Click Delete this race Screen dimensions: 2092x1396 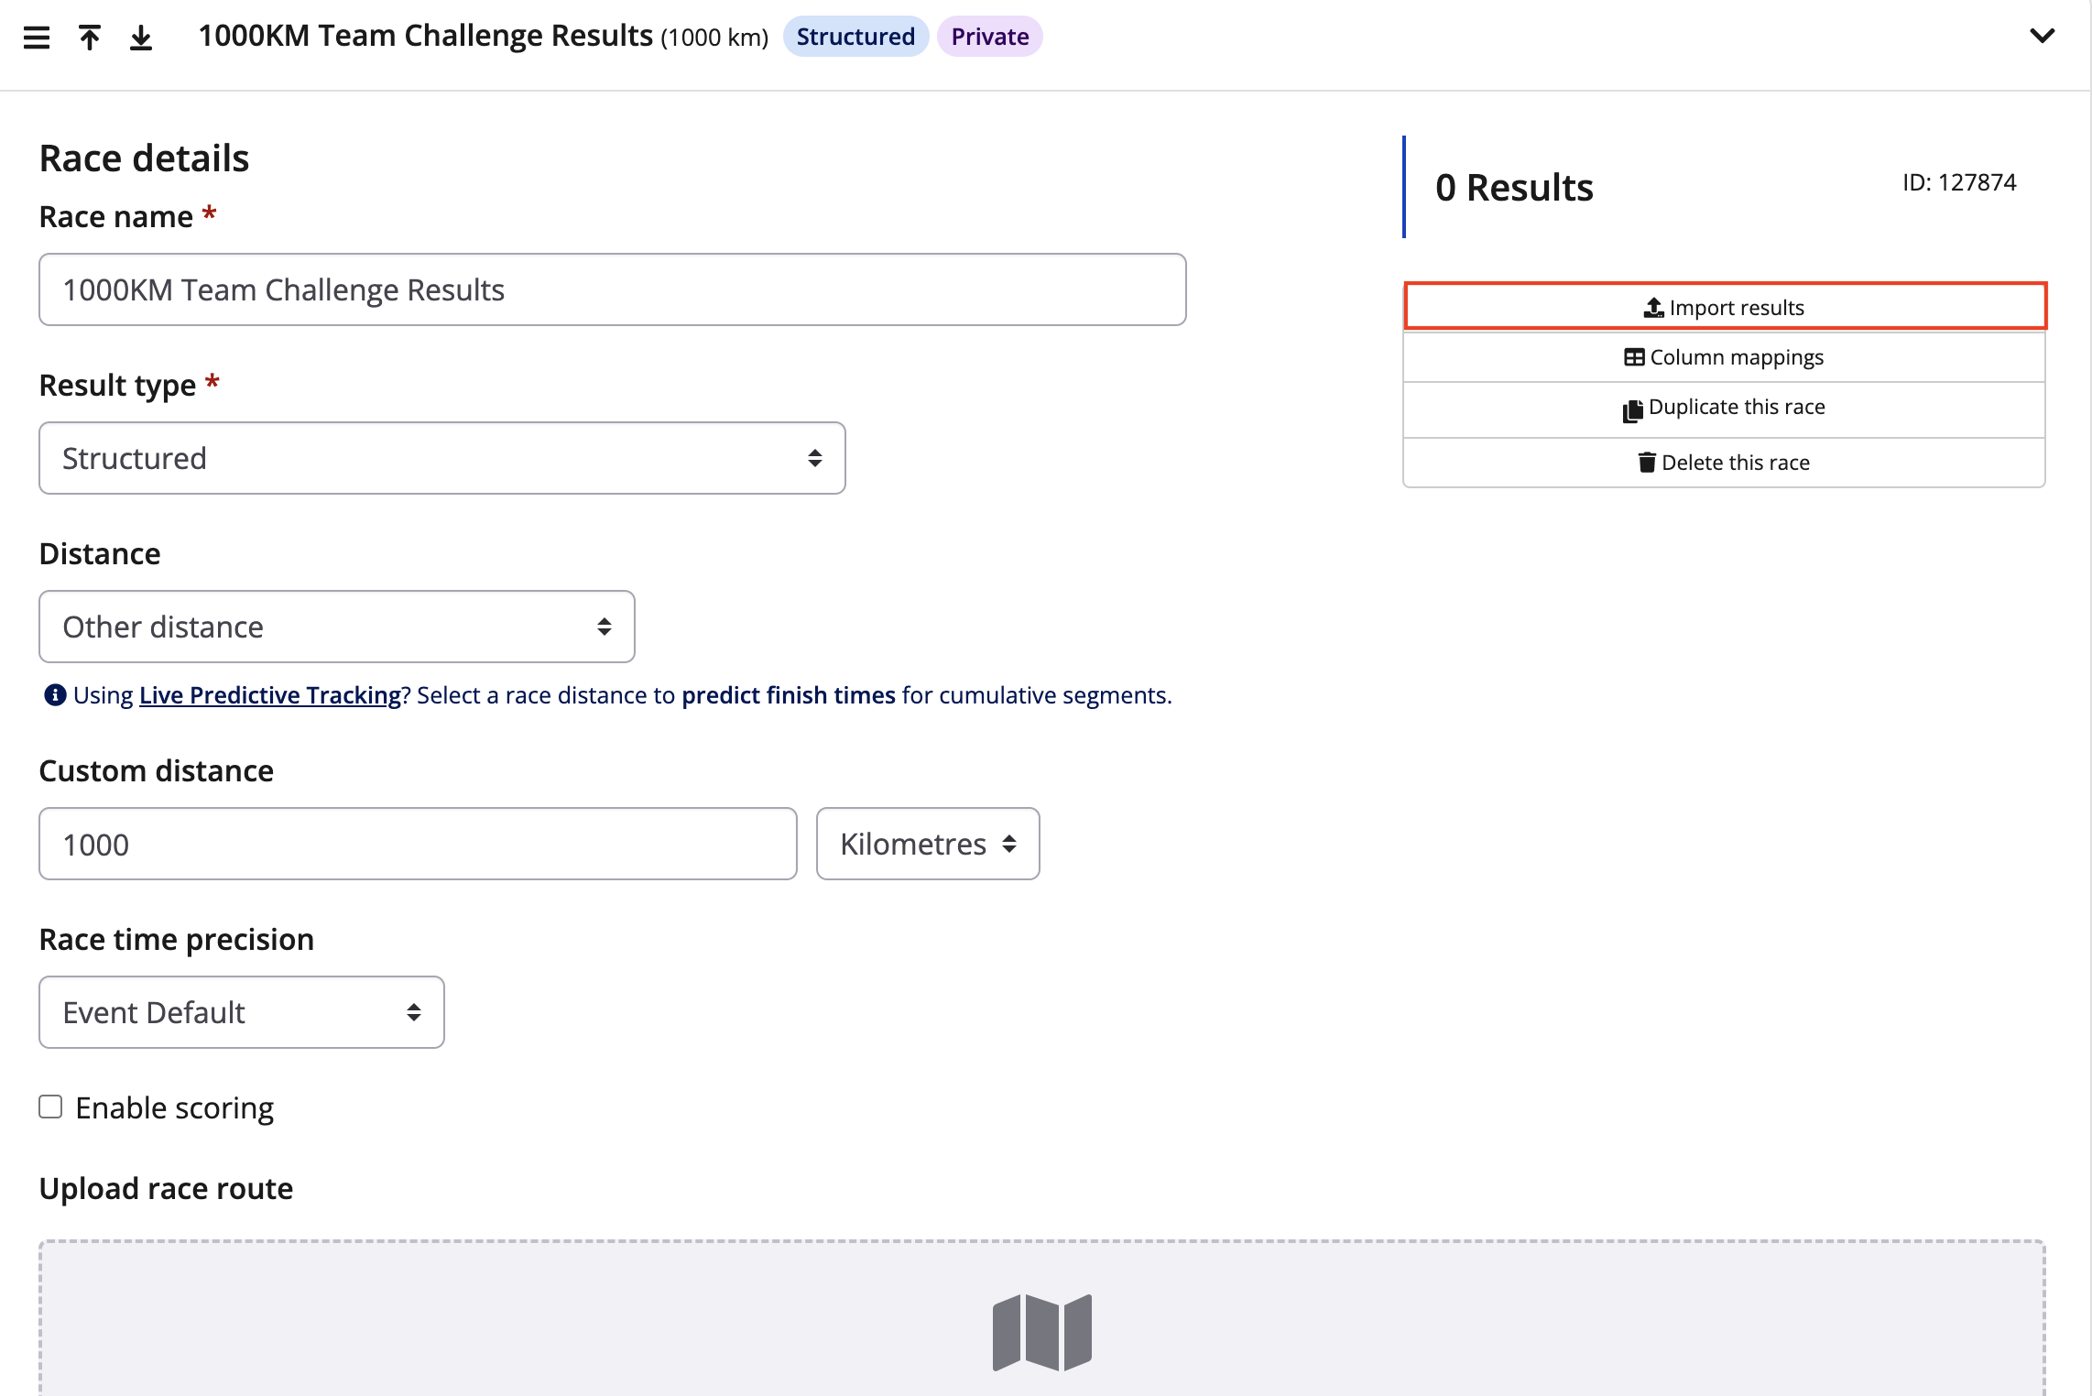1724,463
